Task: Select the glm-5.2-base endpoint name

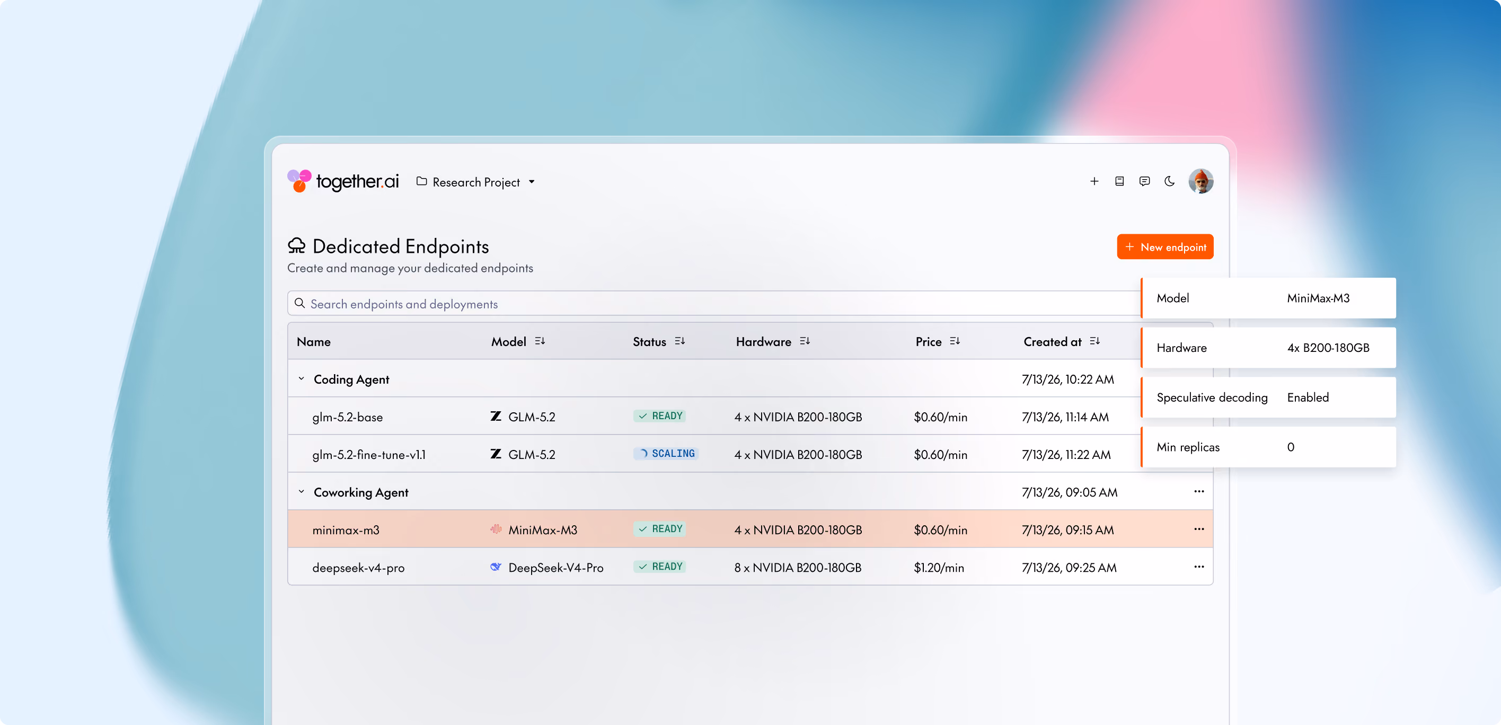Action: point(347,417)
